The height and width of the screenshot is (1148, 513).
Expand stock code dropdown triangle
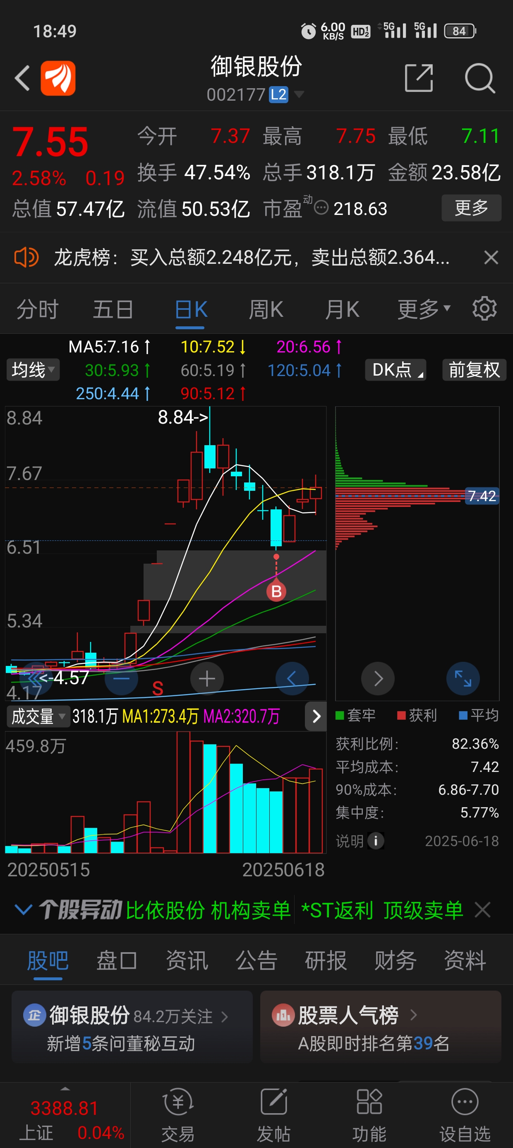299,94
